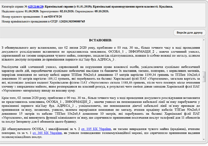Click court proceeding number 1-кп/425/475/20
208x146 pixels.
tap(51, 17)
